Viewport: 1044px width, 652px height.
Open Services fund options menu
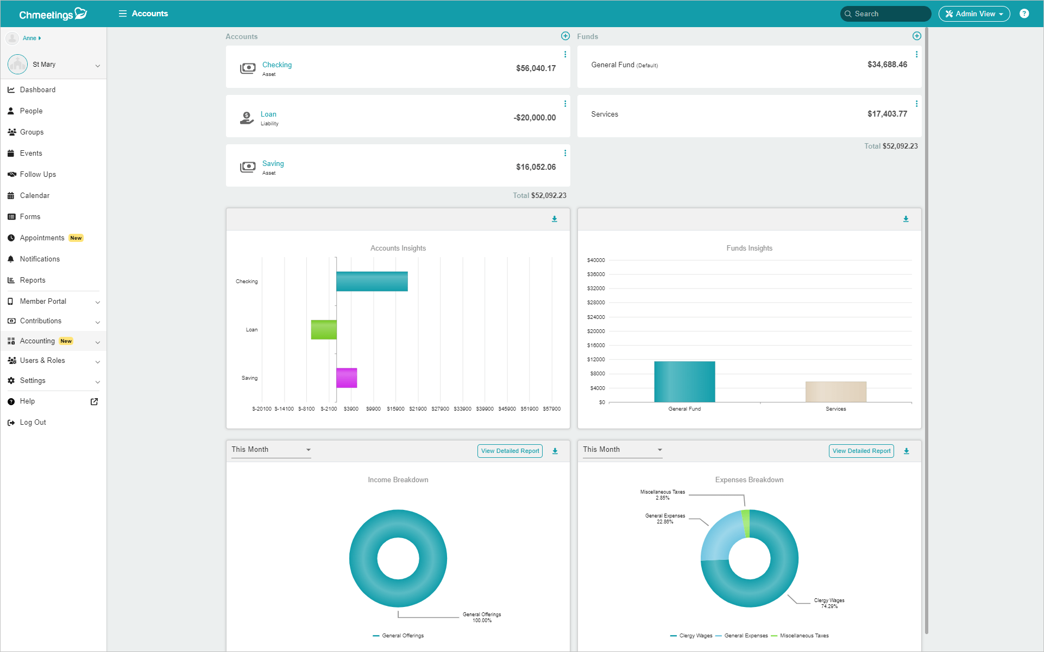pyautogui.click(x=917, y=104)
